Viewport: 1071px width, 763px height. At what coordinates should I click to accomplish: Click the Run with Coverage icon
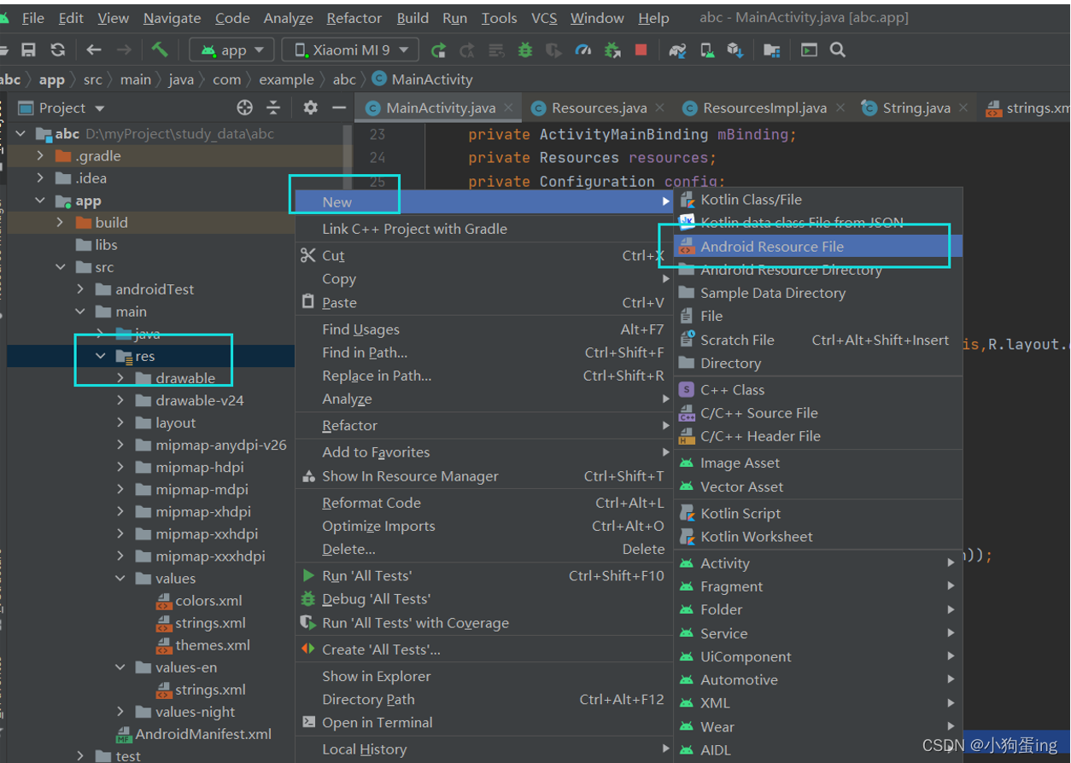point(554,50)
